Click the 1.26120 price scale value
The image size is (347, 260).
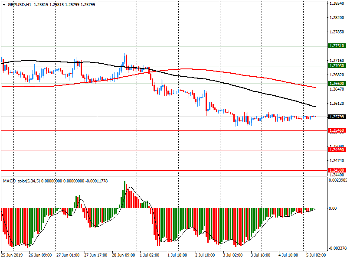click(337, 103)
